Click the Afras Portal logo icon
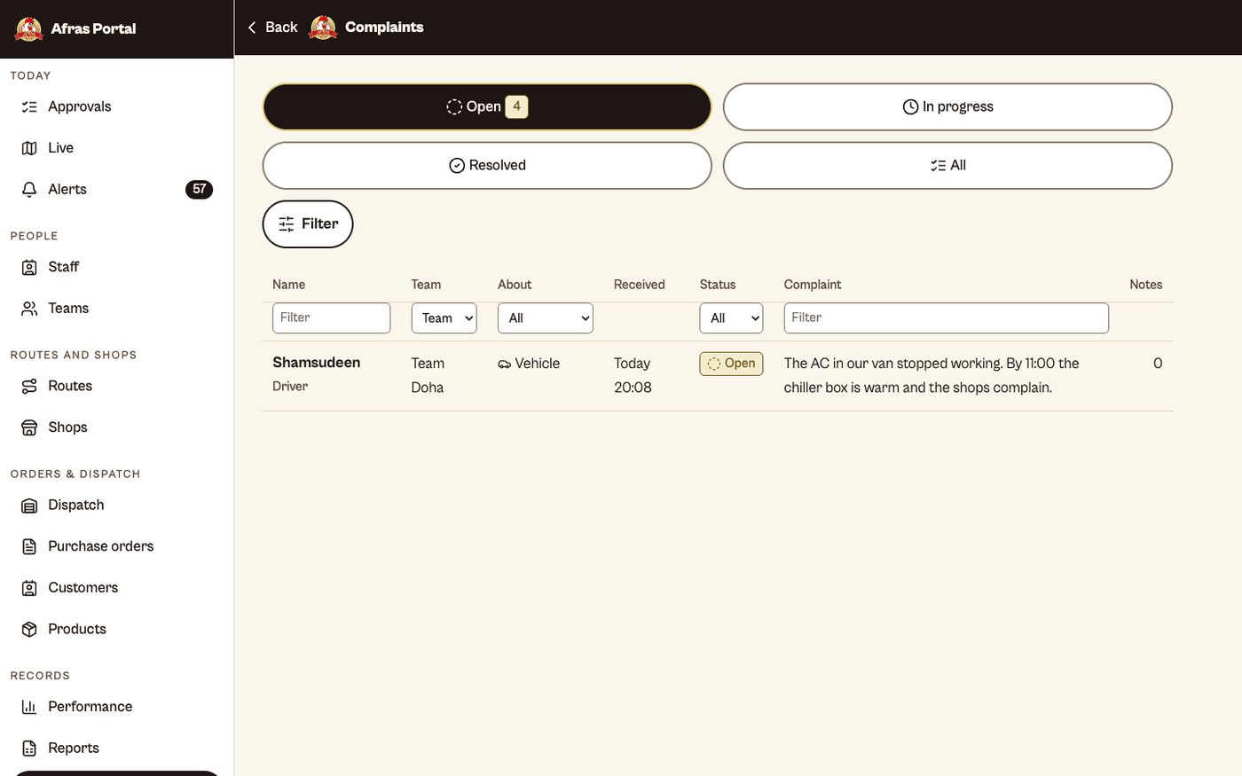 pos(29,28)
